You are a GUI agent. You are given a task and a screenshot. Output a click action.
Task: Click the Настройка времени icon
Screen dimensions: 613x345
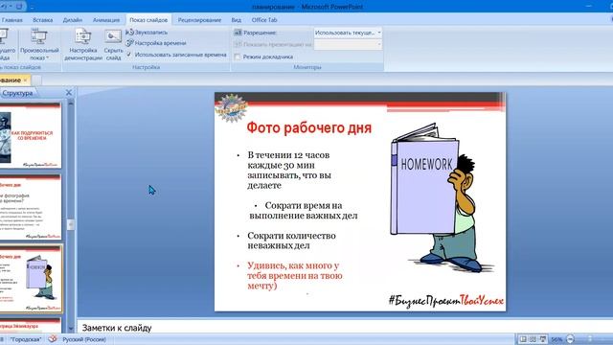[130, 43]
